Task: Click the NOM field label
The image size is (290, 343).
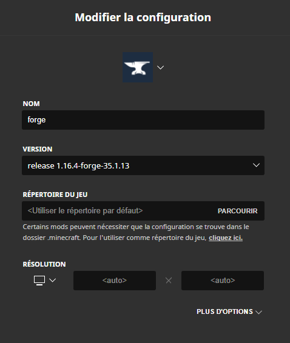Action: click(x=32, y=104)
